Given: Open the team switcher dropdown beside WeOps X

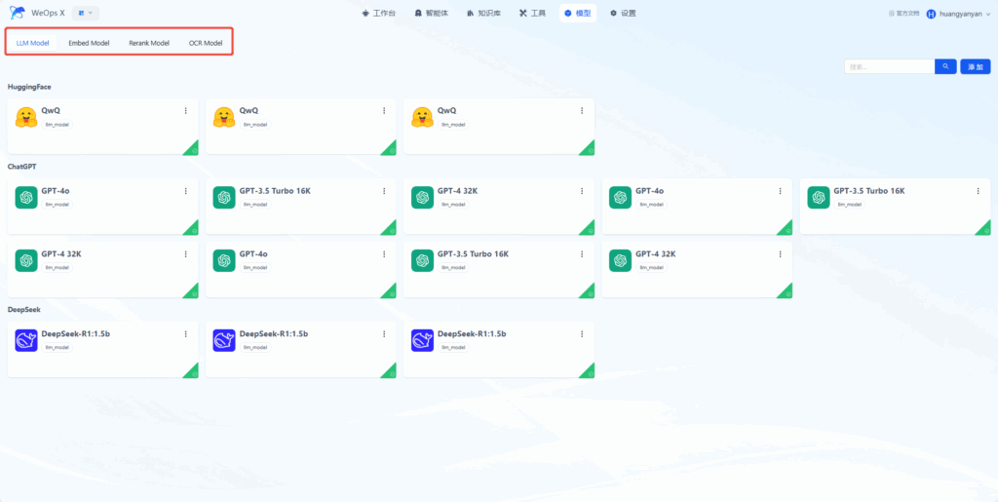Looking at the screenshot, I should coord(86,13).
